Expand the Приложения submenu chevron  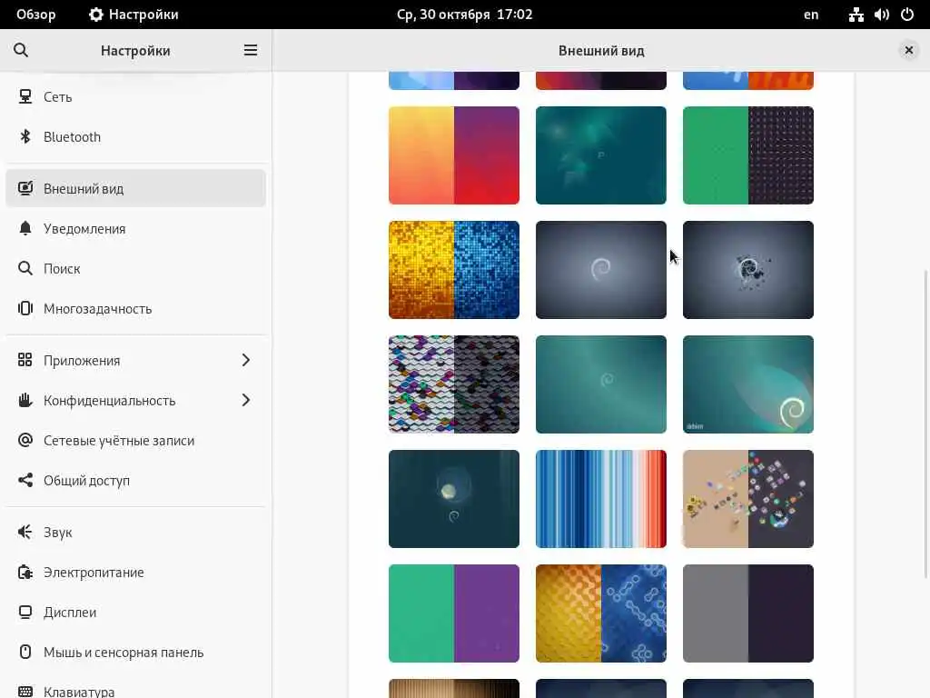245,360
